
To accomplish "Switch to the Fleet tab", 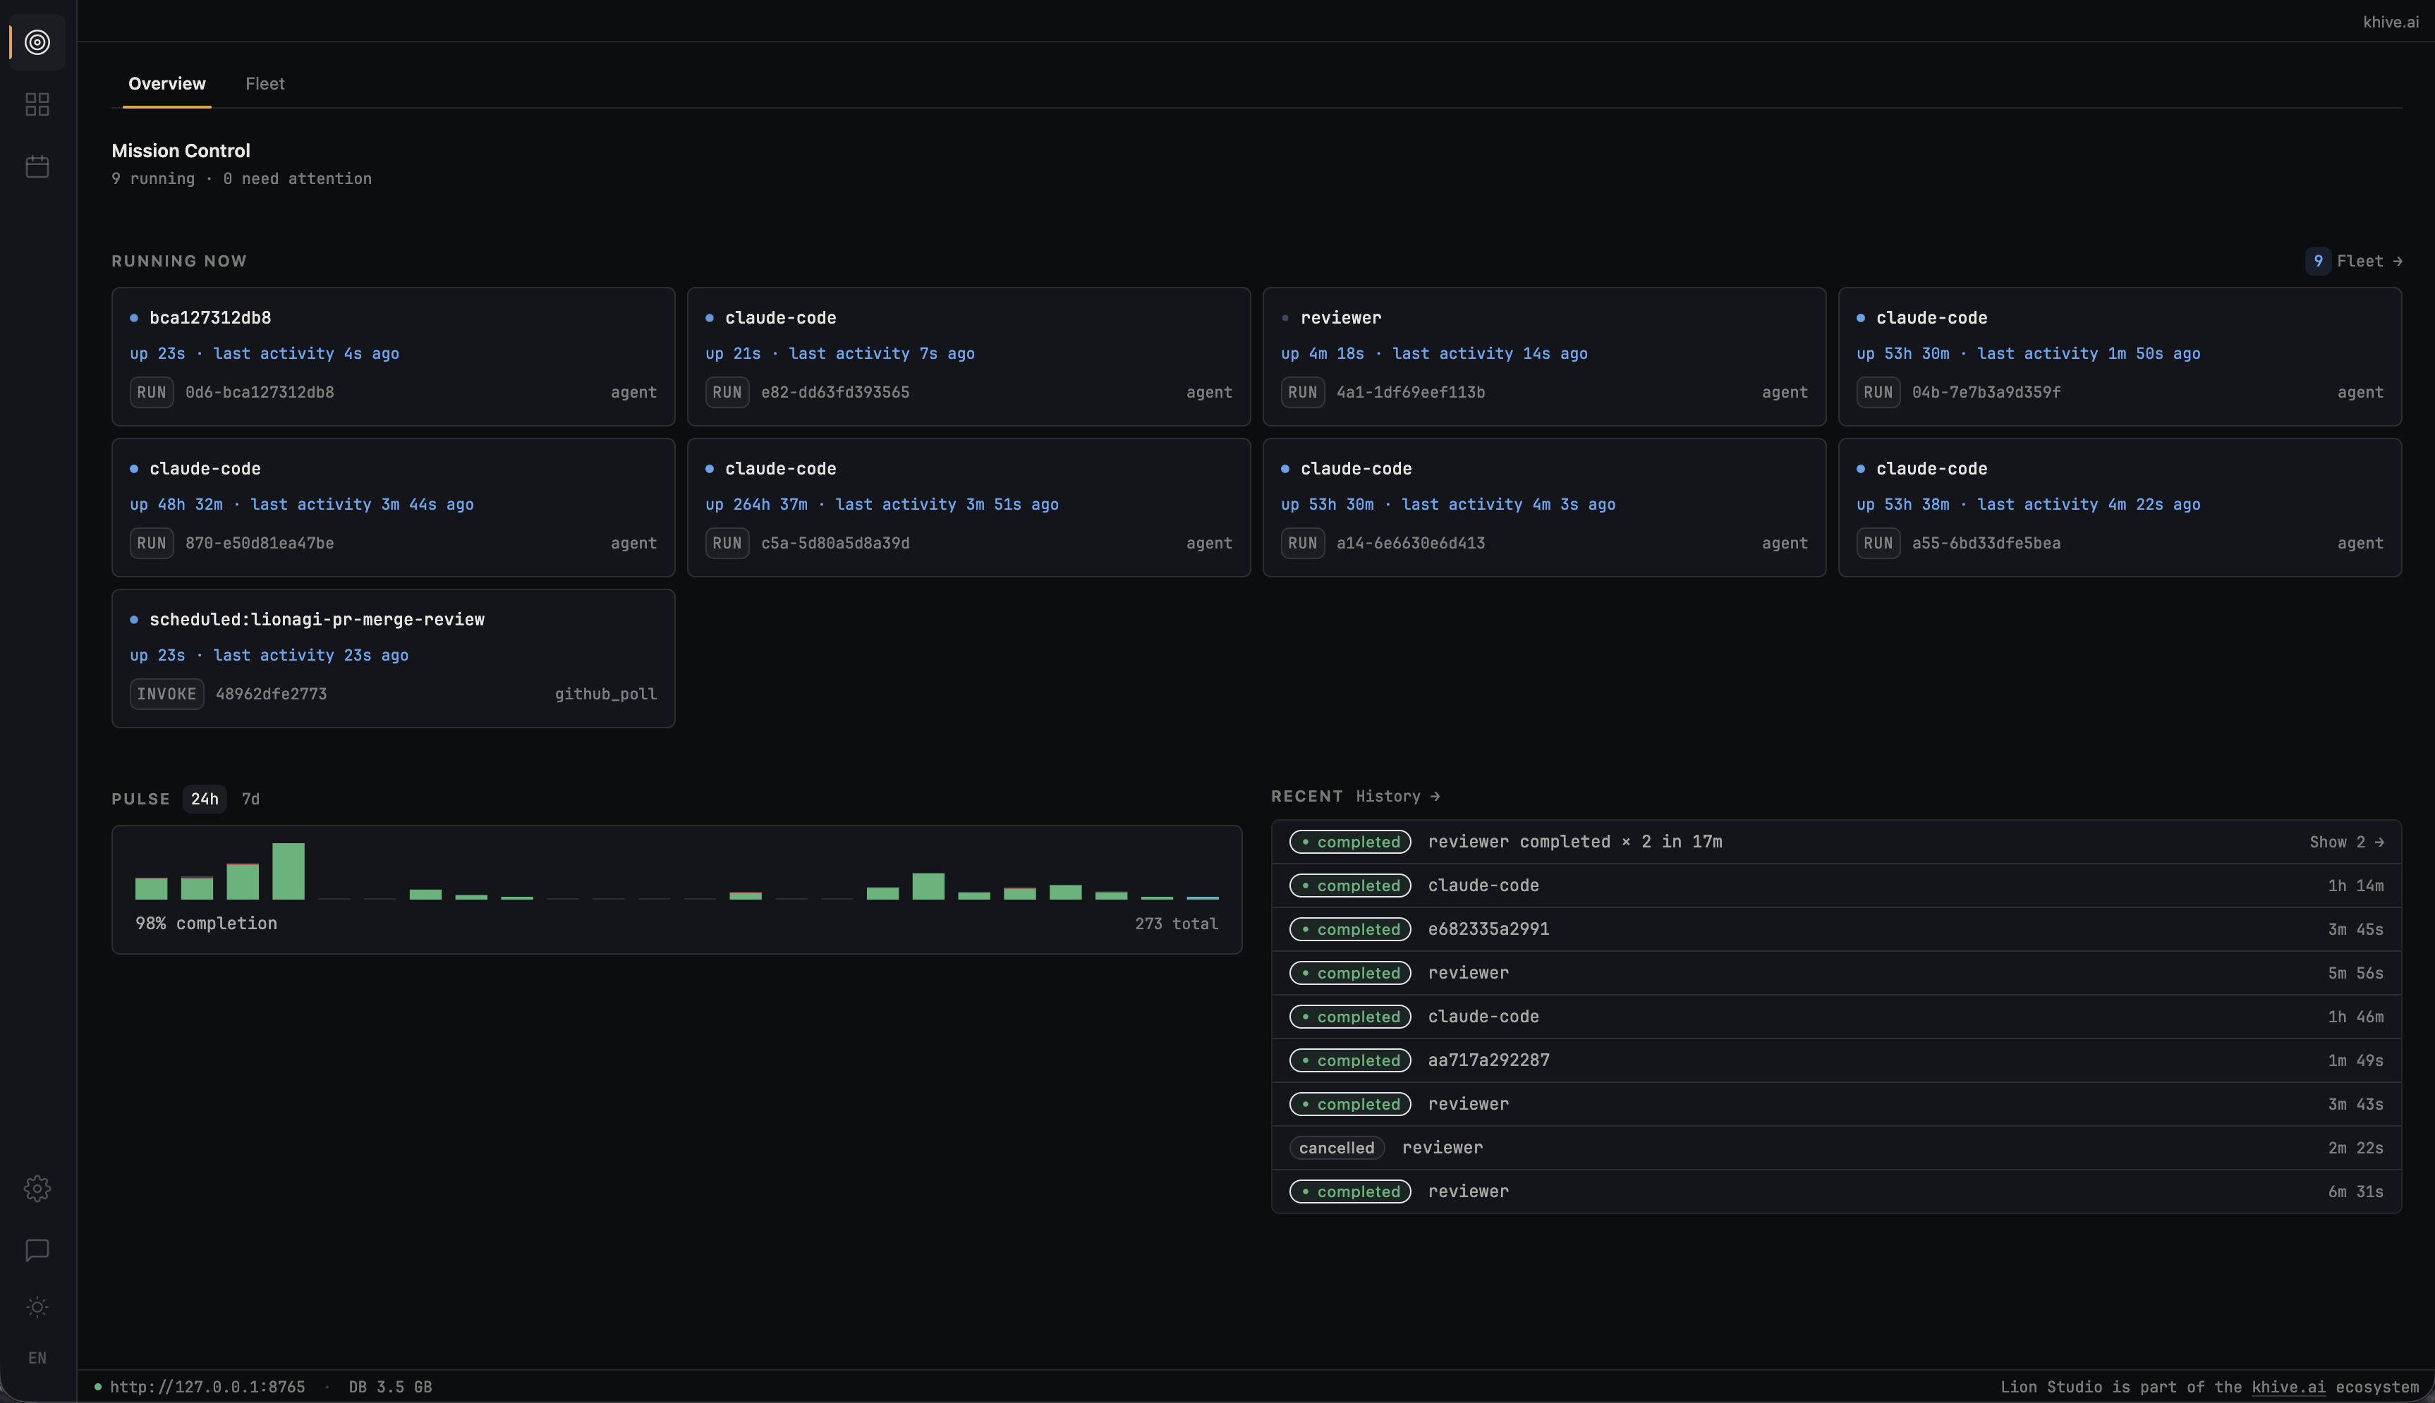I will click(265, 84).
